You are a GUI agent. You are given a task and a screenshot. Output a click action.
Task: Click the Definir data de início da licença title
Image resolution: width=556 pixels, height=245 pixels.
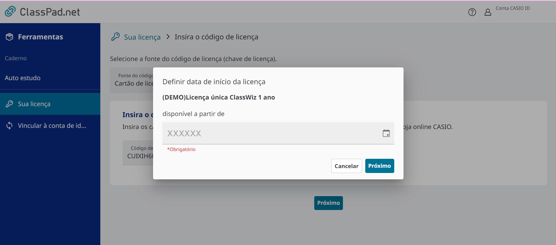[x=214, y=82]
